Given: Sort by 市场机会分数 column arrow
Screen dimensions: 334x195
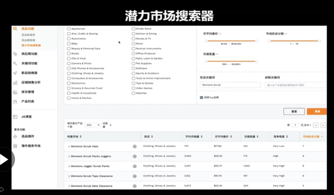Looking at the screenshot, I should (x=322, y=137).
